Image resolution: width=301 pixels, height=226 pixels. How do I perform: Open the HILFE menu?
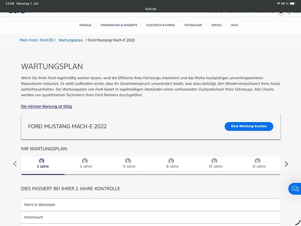point(235,25)
